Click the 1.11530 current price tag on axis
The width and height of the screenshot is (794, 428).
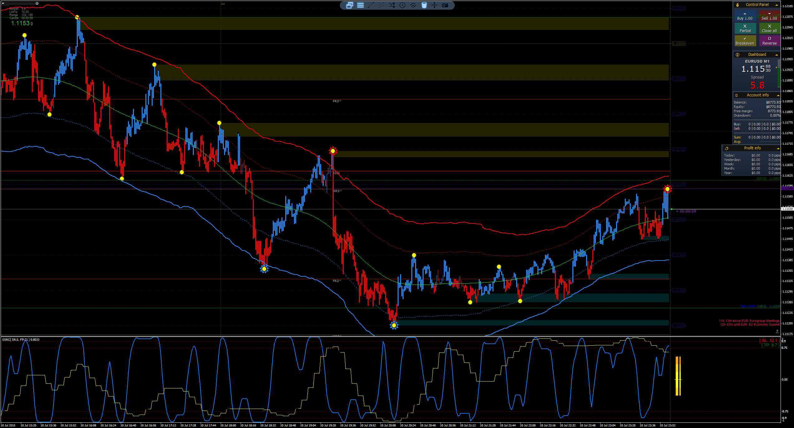[x=787, y=209]
